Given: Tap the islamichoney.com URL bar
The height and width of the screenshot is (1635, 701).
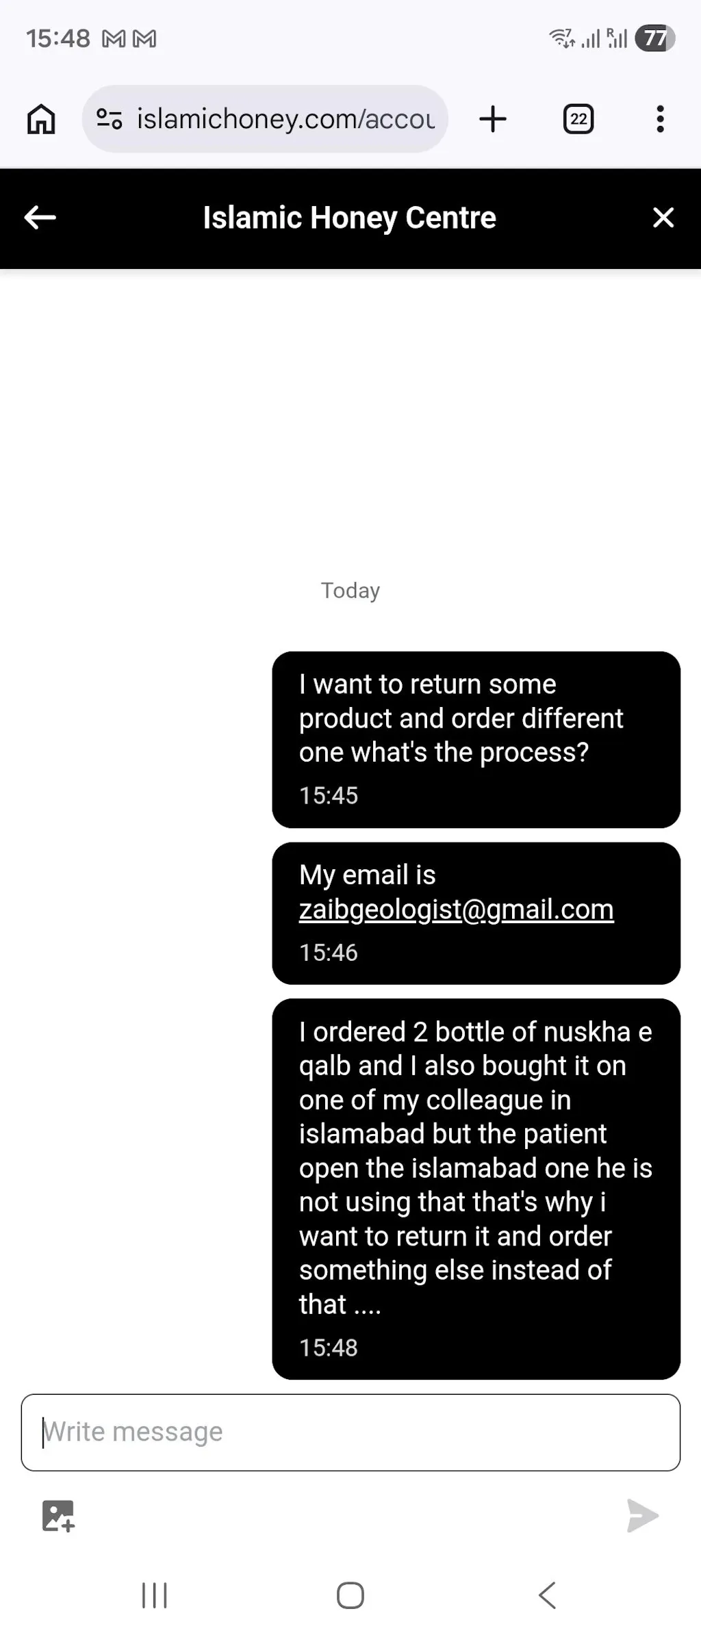Looking at the screenshot, I should 285,119.
